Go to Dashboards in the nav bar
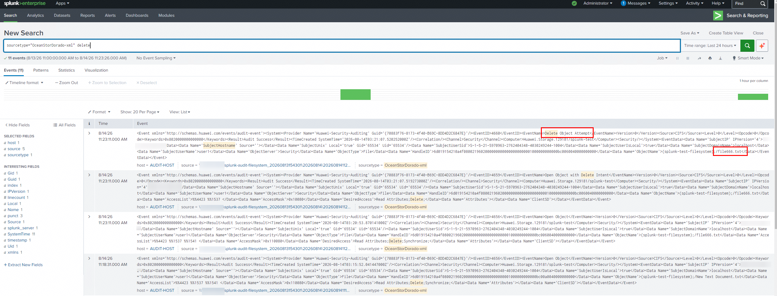Viewport: 777px width, 296px height. [137, 16]
